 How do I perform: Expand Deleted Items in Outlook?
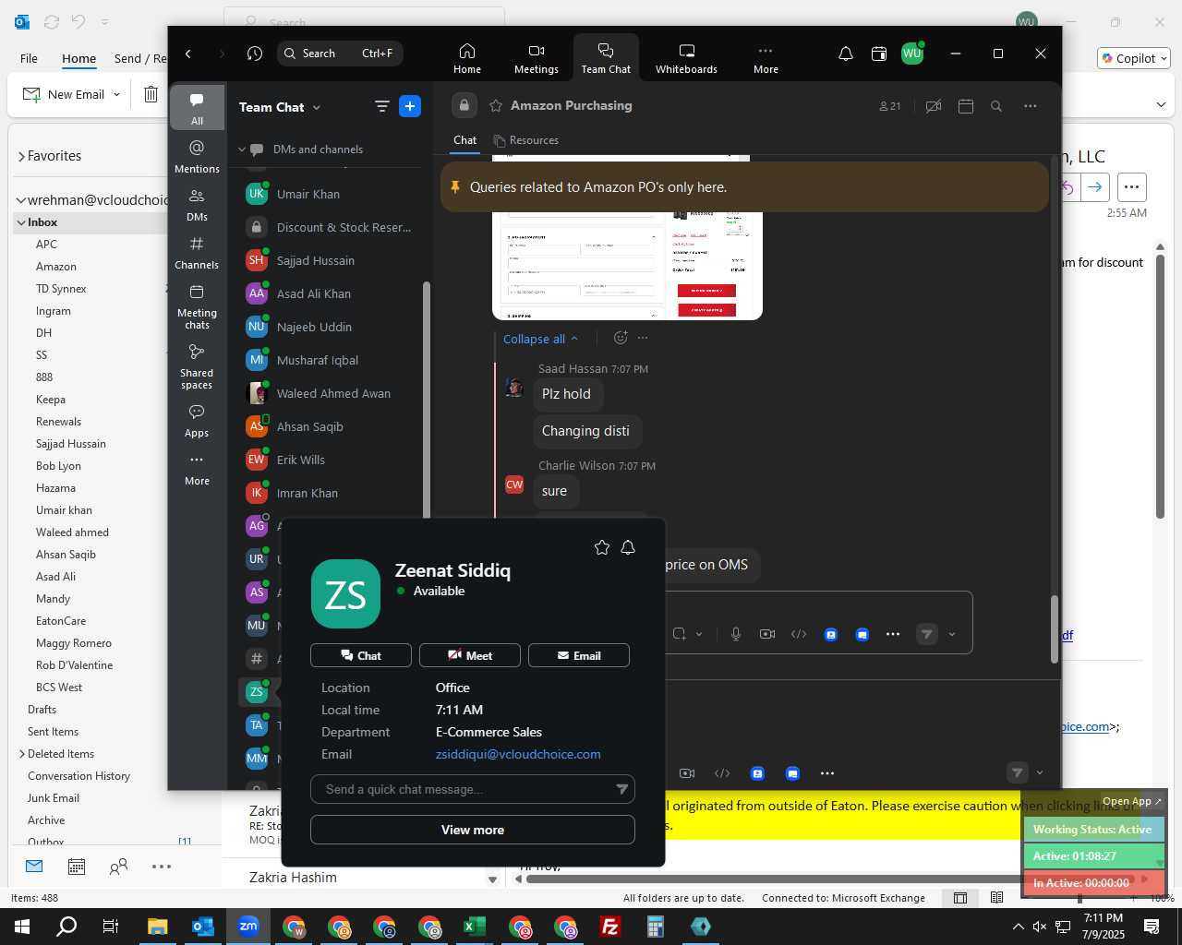tap(21, 754)
